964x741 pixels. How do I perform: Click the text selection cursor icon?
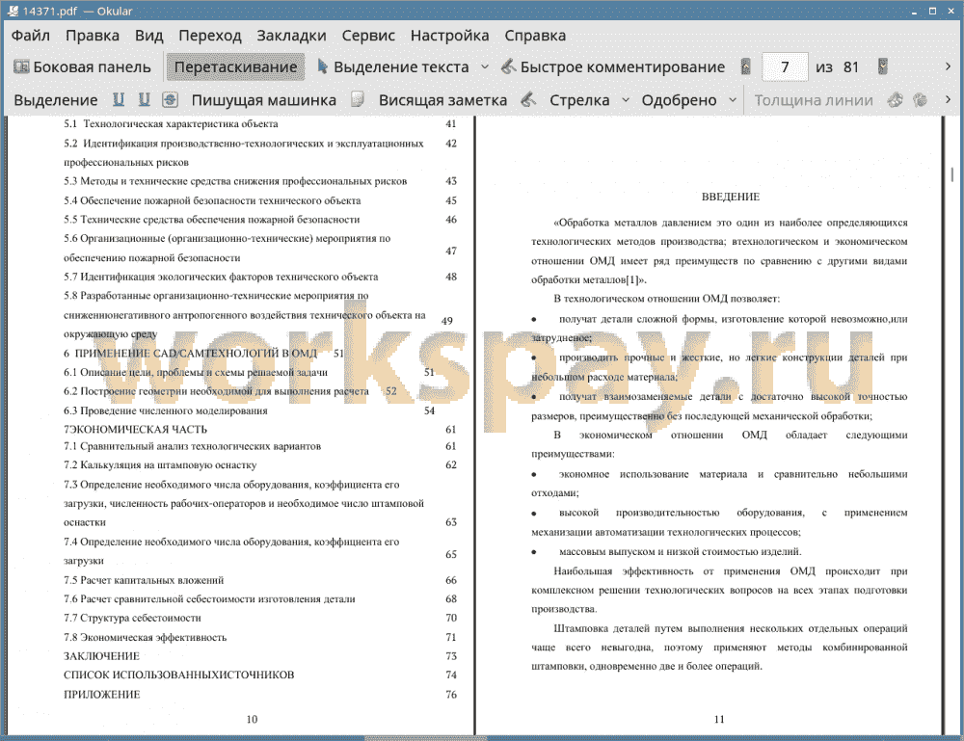pos(322,66)
